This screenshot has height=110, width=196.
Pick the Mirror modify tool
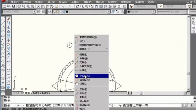[x=8, y=27]
